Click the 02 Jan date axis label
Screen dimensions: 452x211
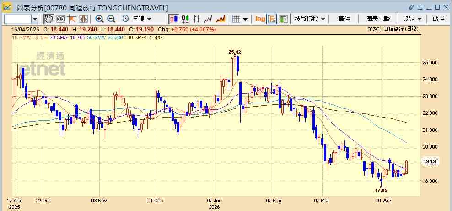(x=215, y=201)
